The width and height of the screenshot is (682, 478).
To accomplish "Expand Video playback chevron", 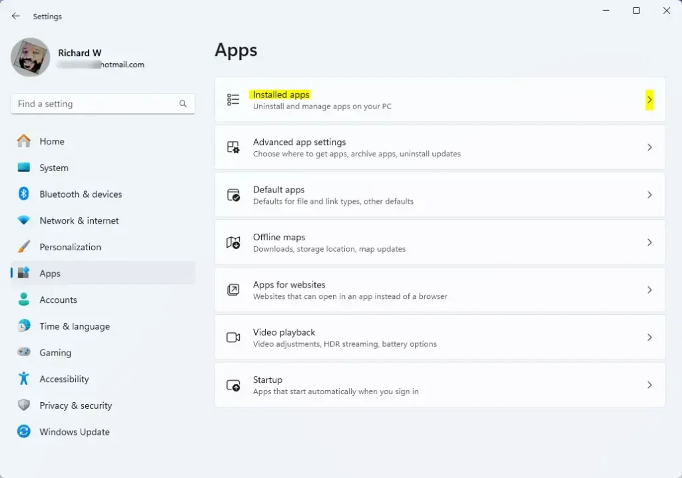I will (649, 338).
